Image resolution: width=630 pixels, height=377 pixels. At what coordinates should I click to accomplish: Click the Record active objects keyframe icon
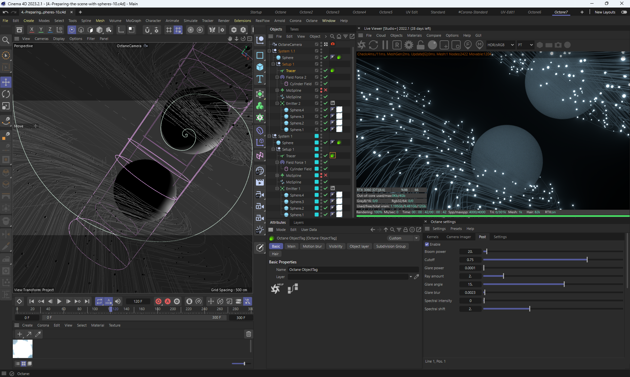(158, 301)
